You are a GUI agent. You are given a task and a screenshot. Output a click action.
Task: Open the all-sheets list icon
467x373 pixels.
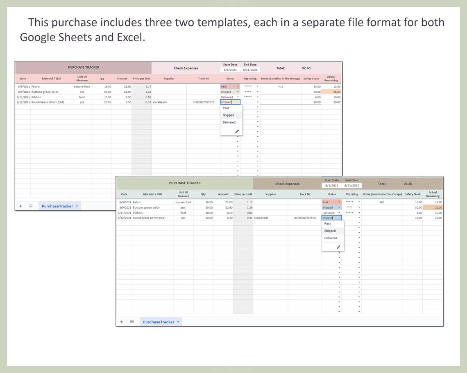pyautogui.click(x=30, y=206)
